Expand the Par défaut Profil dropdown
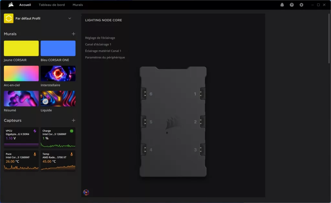This screenshot has width=331, height=203. (x=70, y=18)
